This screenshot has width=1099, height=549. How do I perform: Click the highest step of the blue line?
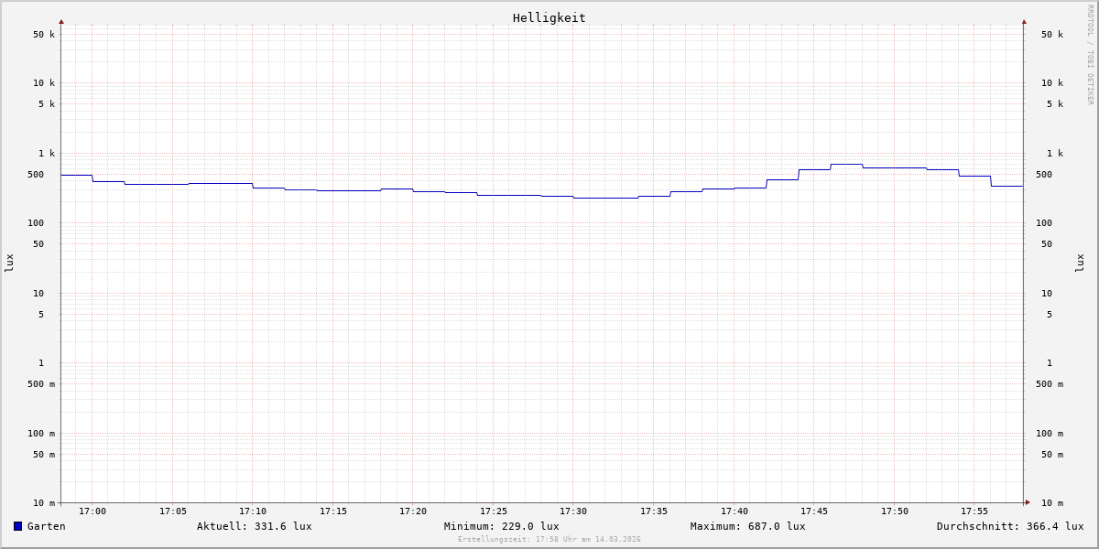(846, 165)
